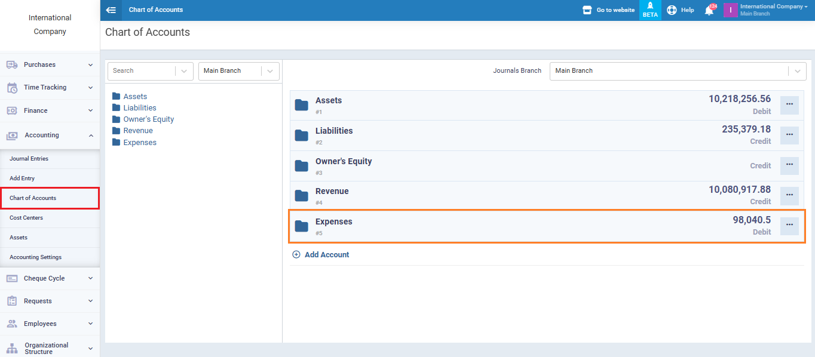Click the notification bell icon
Screen dimensions: 815x357
[709, 10]
